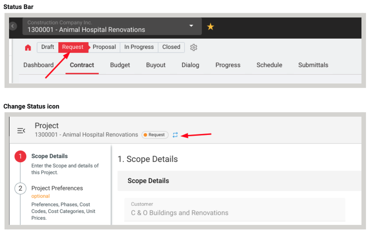The height and width of the screenshot is (243, 372).
Task: Click the Request status badge
Action: coord(155,135)
